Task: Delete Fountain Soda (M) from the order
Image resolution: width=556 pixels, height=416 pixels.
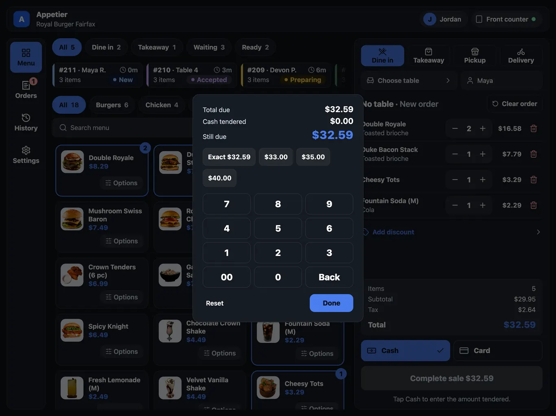Action: point(534,205)
